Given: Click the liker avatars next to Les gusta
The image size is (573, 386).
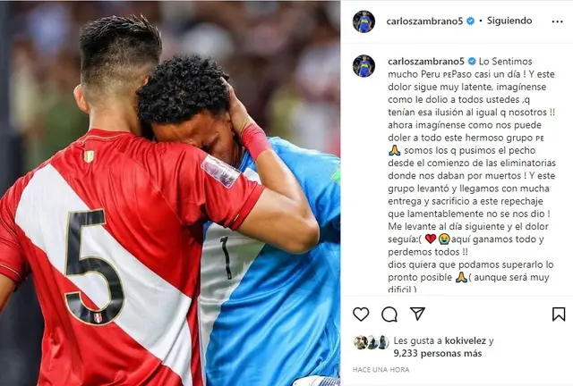Looking at the screenshot, I should [372, 342].
